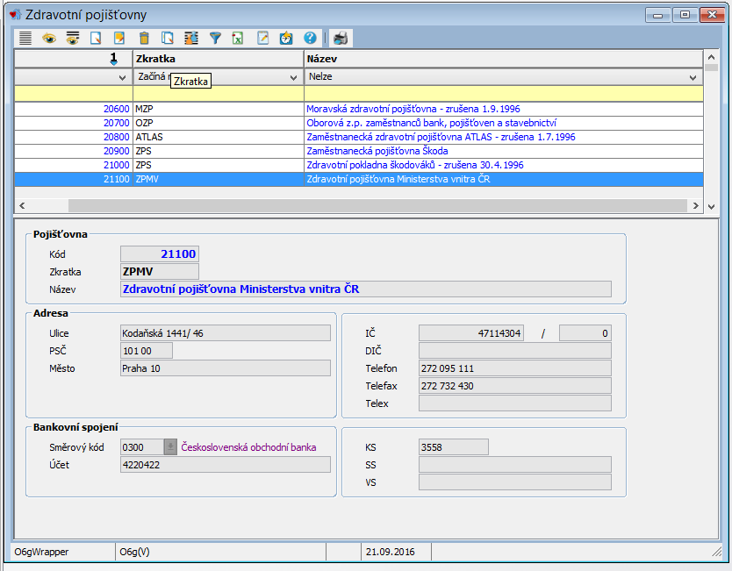This screenshot has width=732, height=571.
Task: Click the Název column header
Action: point(502,59)
